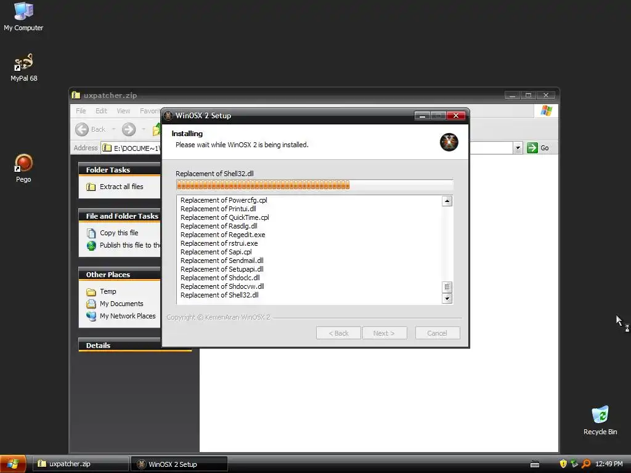The image size is (631, 473).
Task: Click the 12:49 PM system clock
Action: click(x=609, y=464)
